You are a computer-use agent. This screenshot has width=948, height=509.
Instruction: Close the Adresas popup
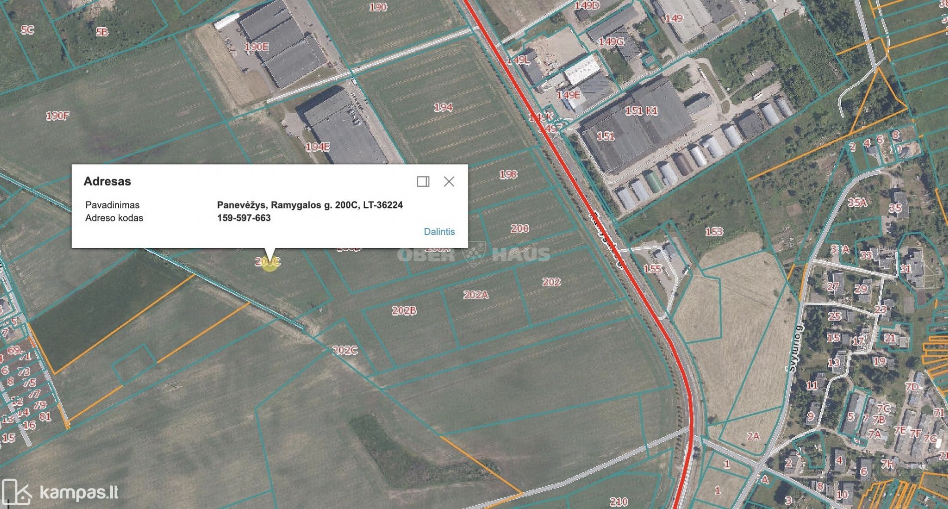point(449,181)
